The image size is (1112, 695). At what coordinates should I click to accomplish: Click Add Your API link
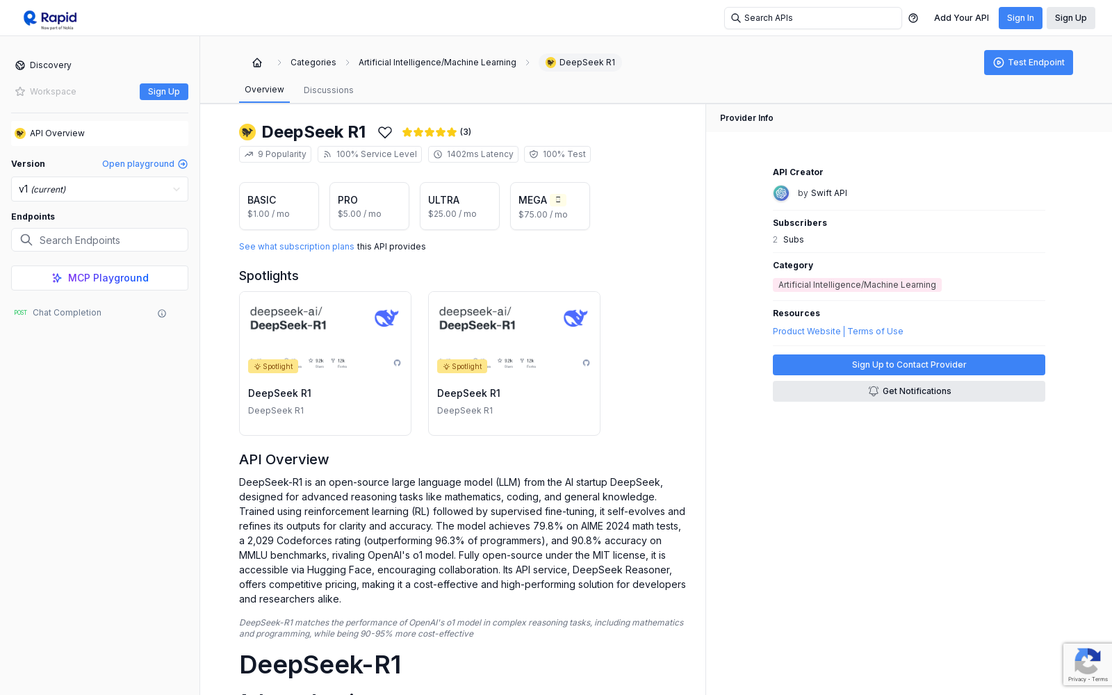(x=961, y=18)
